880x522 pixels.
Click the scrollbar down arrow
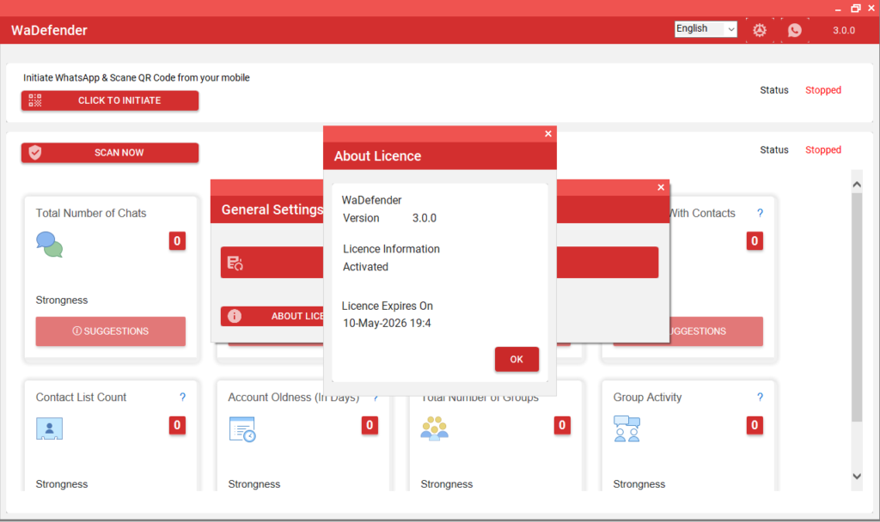(857, 476)
